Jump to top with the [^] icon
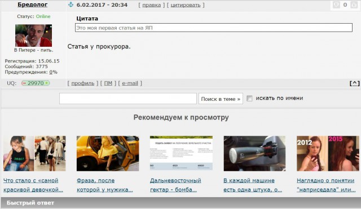This screenshot has height=209, width=361. tap(355, 83)
